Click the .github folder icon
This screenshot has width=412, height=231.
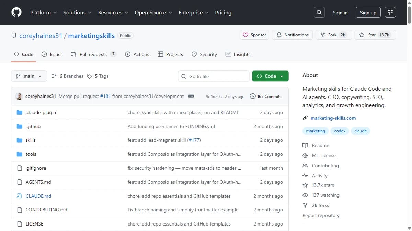[20, 126]
